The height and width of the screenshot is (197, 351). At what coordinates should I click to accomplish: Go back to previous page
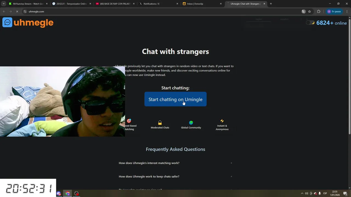[x=4, y=11]
